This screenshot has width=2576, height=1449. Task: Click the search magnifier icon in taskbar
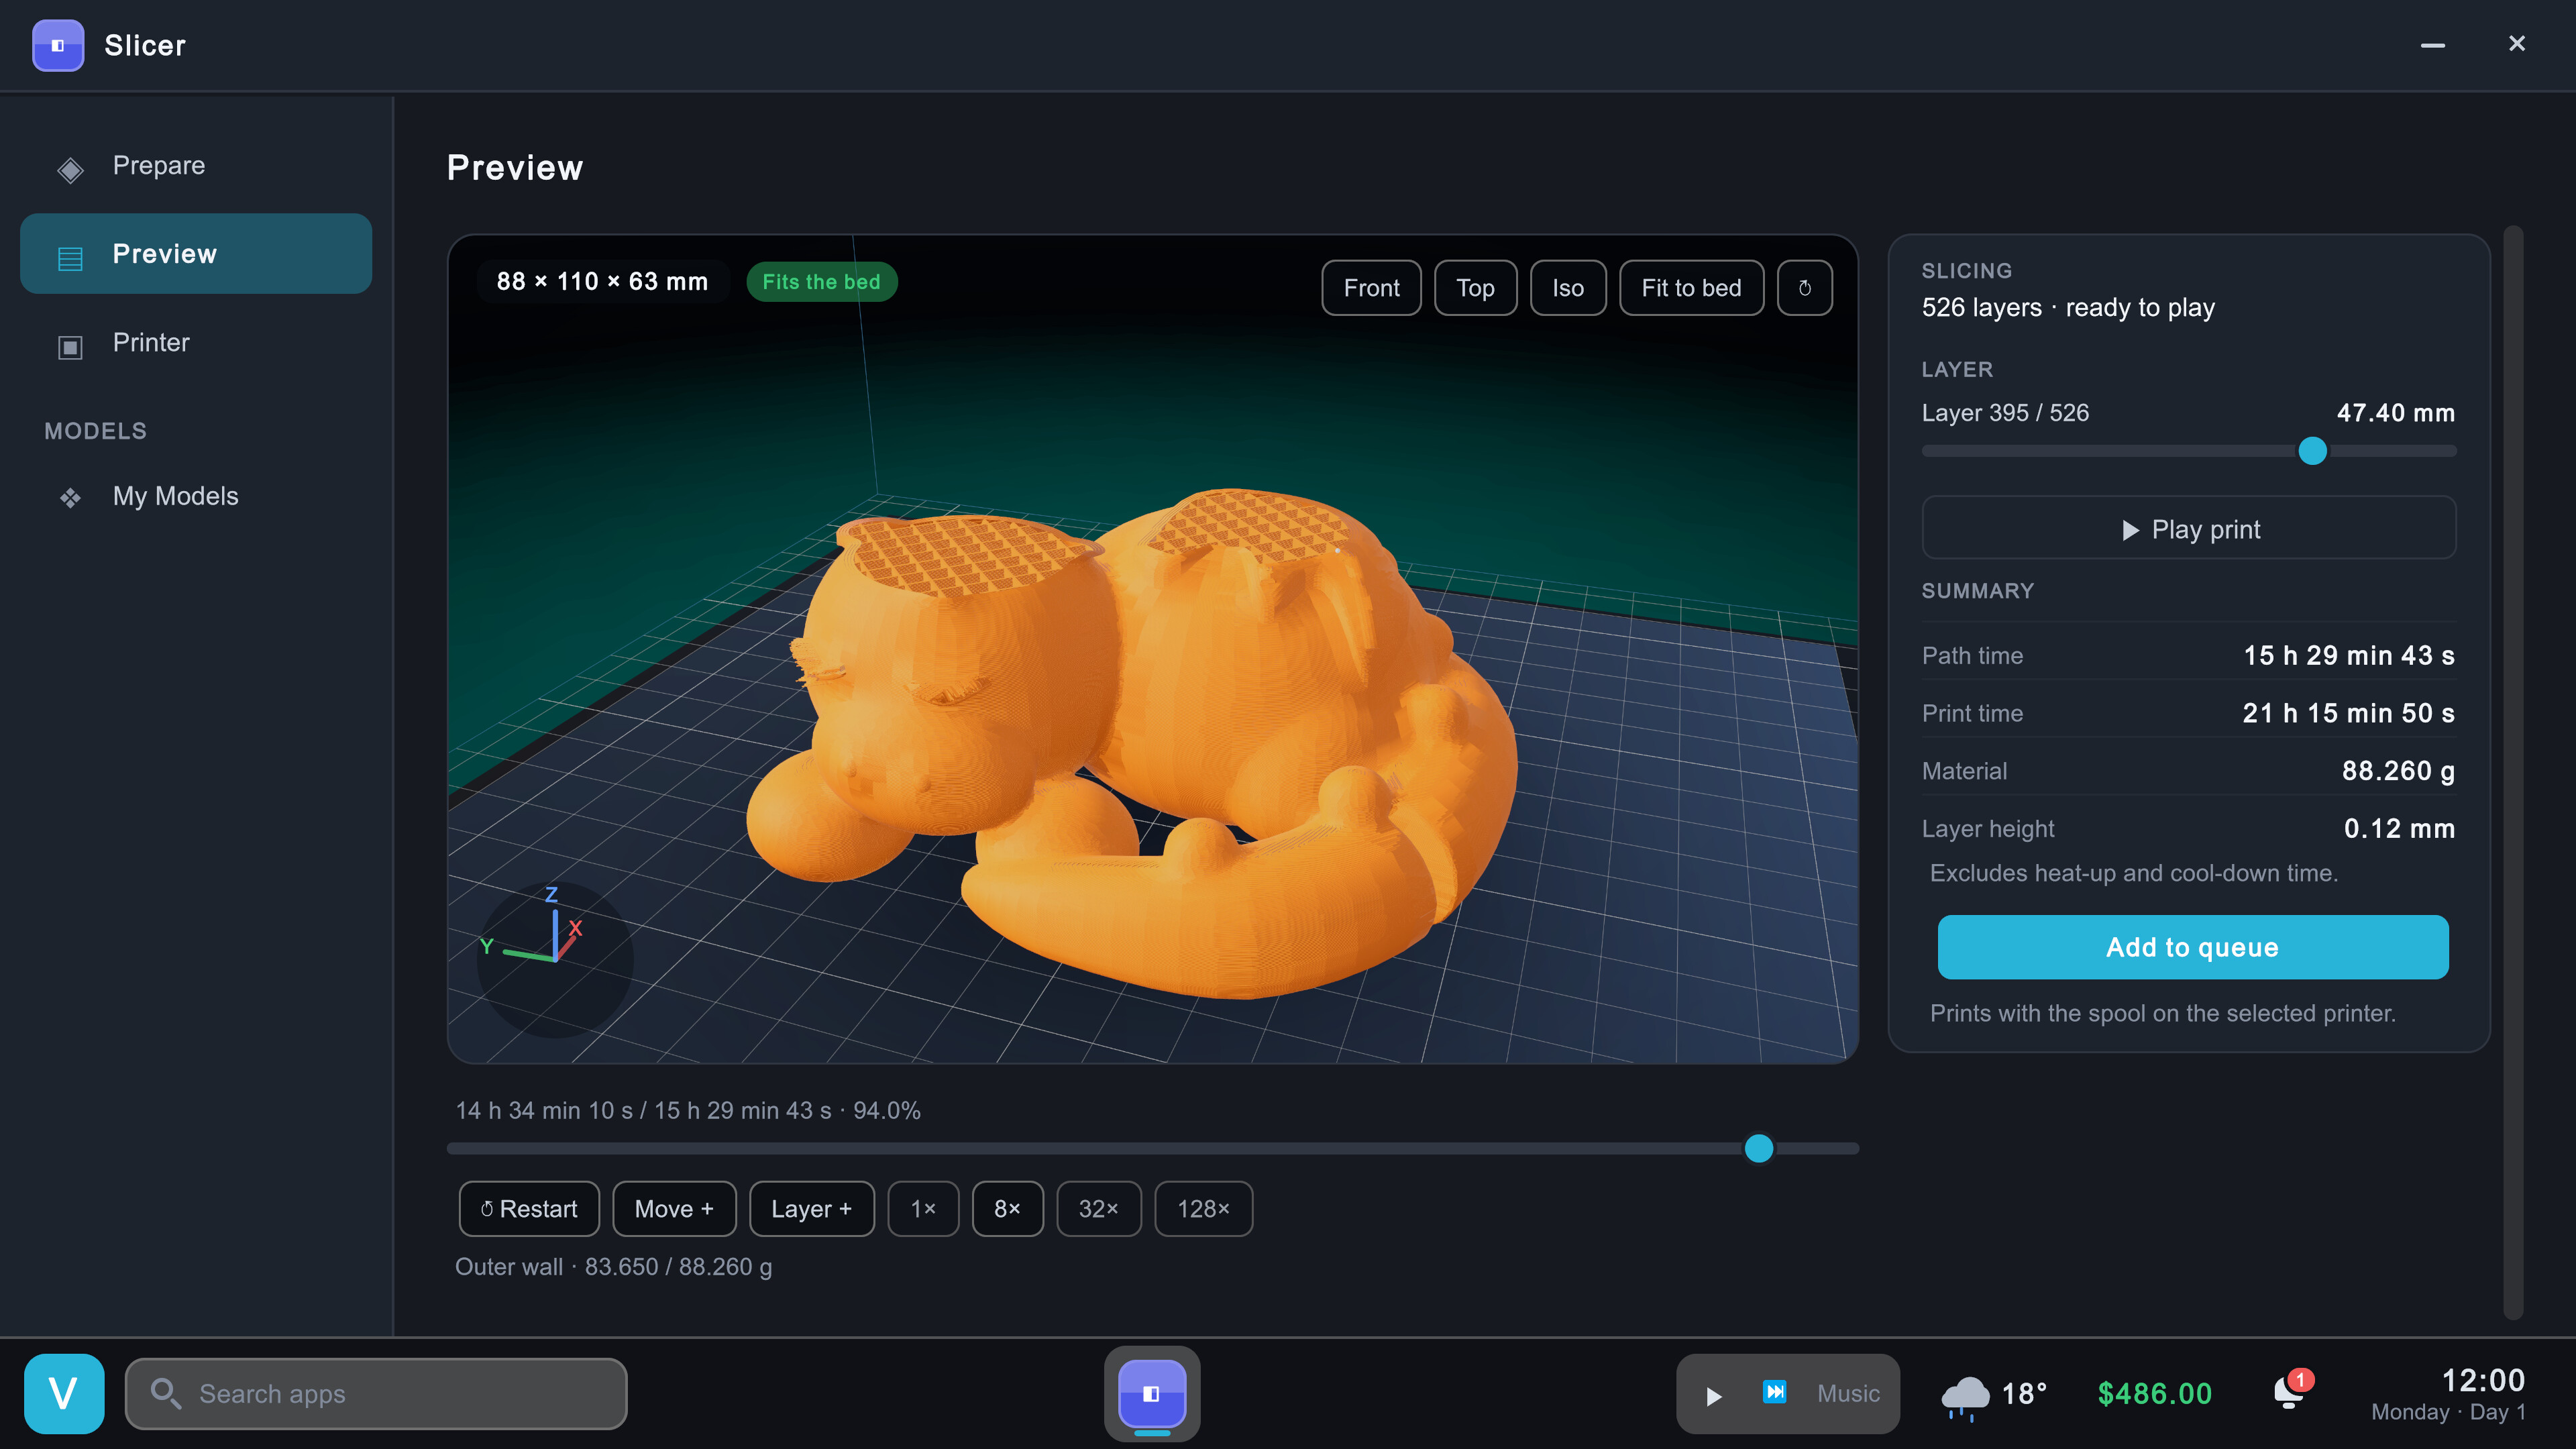165,1393
